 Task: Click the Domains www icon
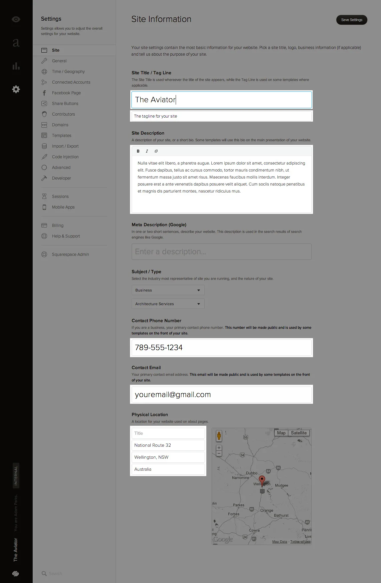pyautogui.click(x=44, y=125)
